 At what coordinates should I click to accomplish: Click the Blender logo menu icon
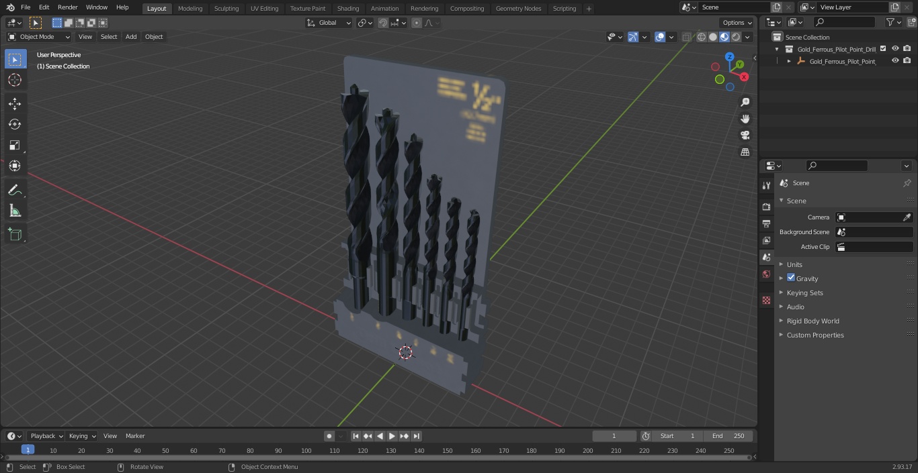point(10,7)
